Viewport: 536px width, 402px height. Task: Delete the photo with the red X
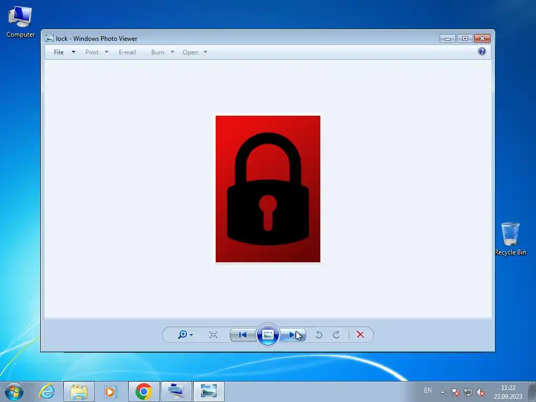coord(360,334)
